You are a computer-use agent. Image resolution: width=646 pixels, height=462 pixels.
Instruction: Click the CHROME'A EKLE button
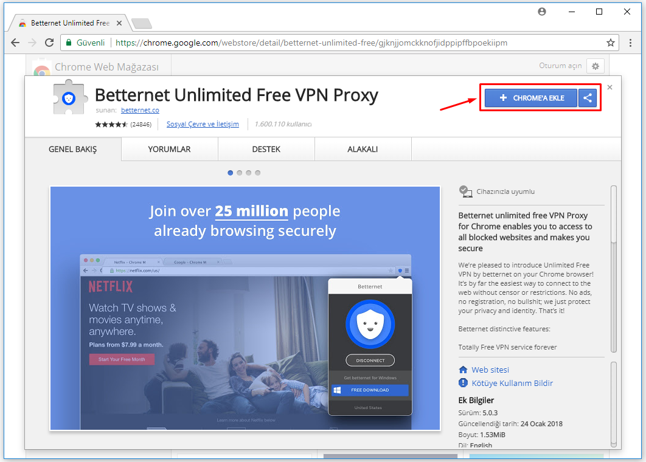click(531, 98)
